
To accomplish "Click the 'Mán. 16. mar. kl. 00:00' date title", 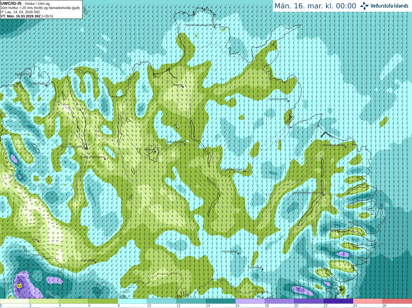I will coord(315,6).
